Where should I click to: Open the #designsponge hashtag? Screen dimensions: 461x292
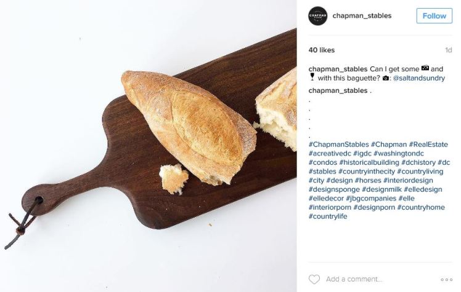click(x=334, y=189)
